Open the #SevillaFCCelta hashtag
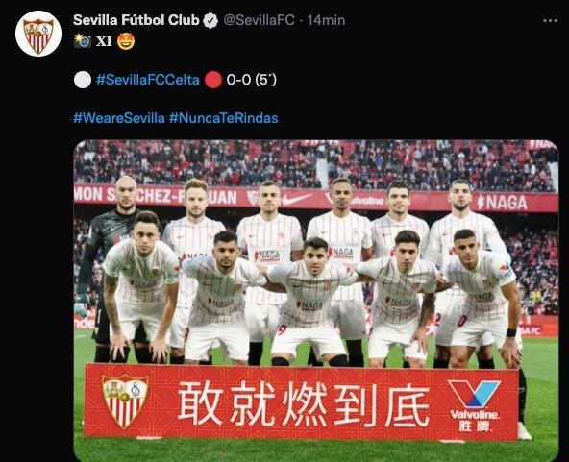The height and width of the screenshot is (462, 569). [x=148, y=80]
